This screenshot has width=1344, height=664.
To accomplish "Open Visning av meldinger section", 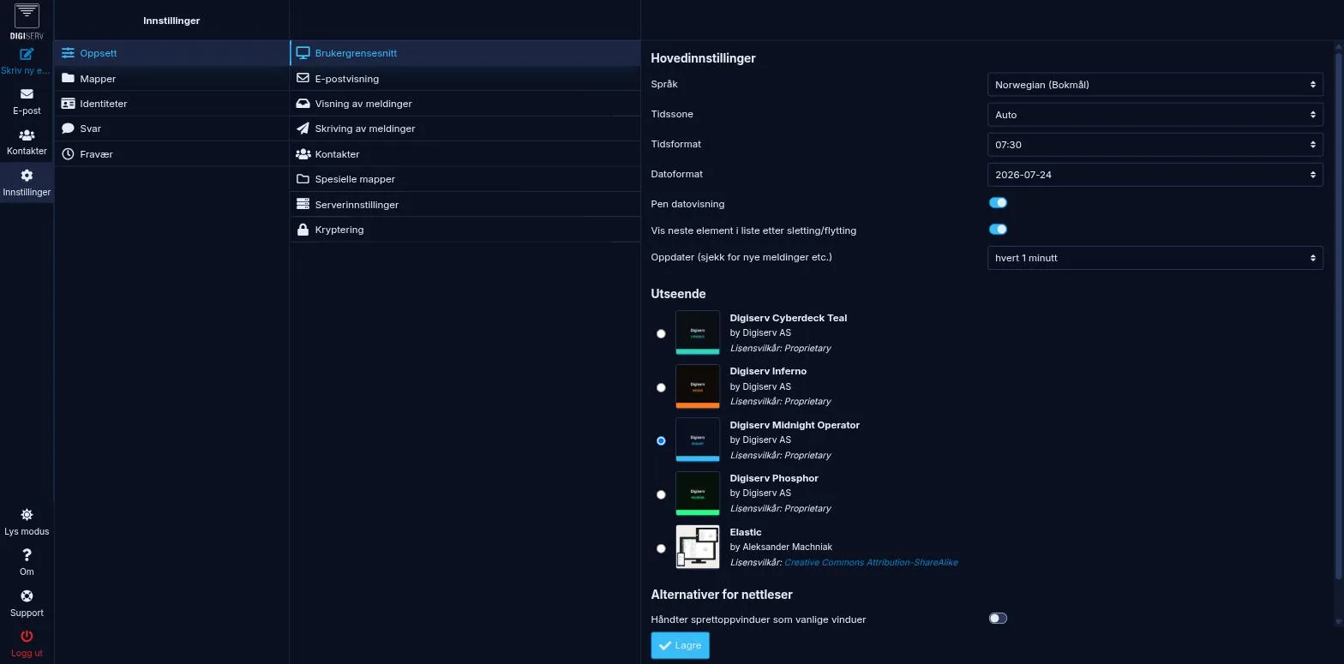I will coord(465,104).
